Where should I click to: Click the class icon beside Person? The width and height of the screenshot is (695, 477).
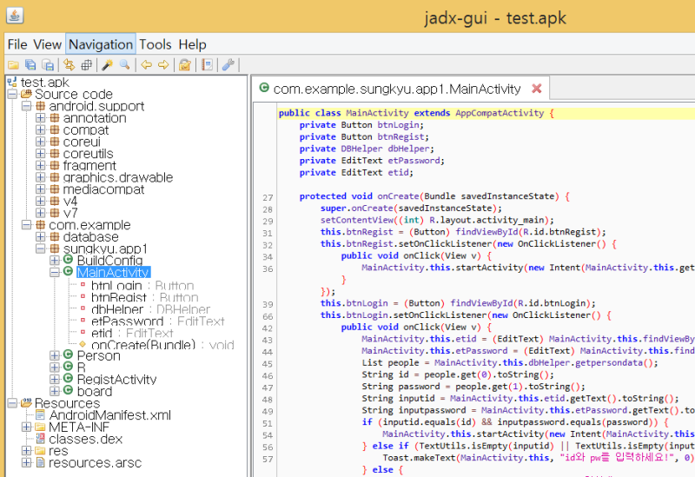68,354
